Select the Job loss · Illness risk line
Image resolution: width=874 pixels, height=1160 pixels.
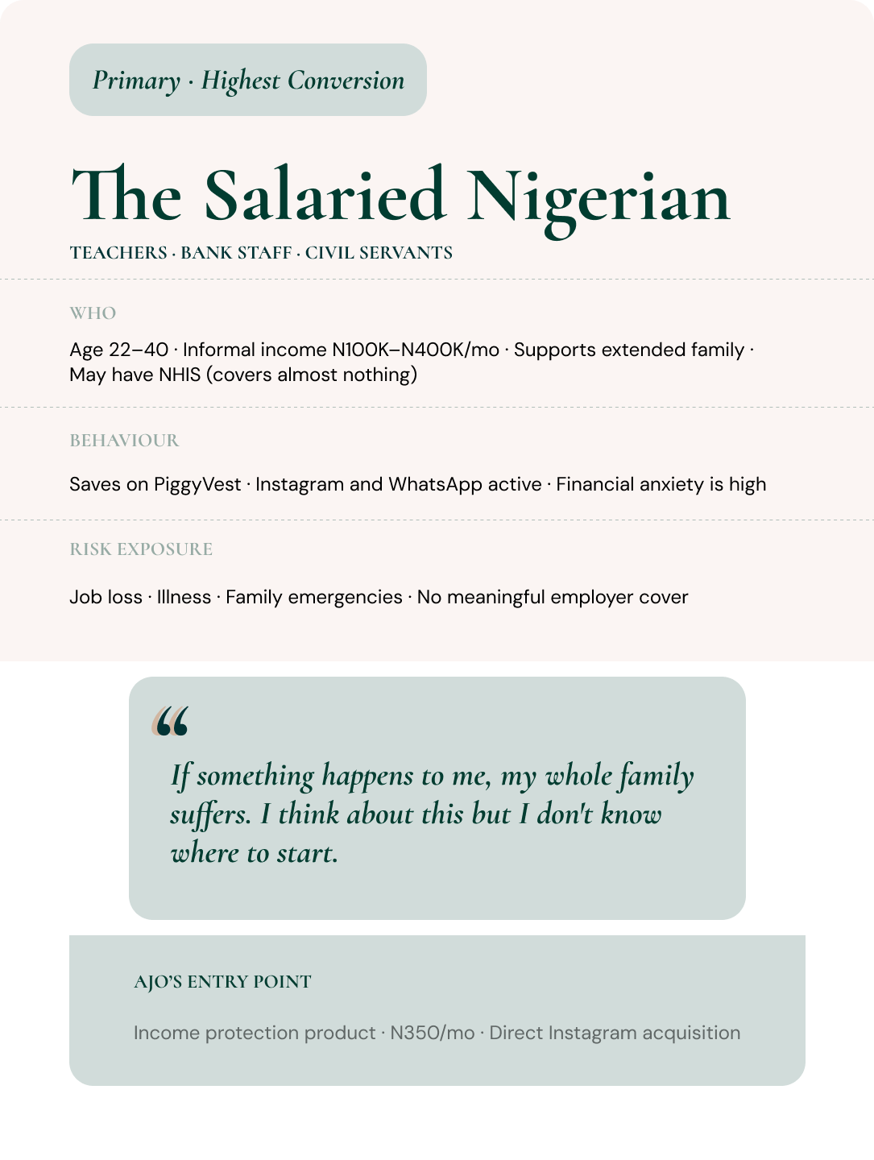379,597
